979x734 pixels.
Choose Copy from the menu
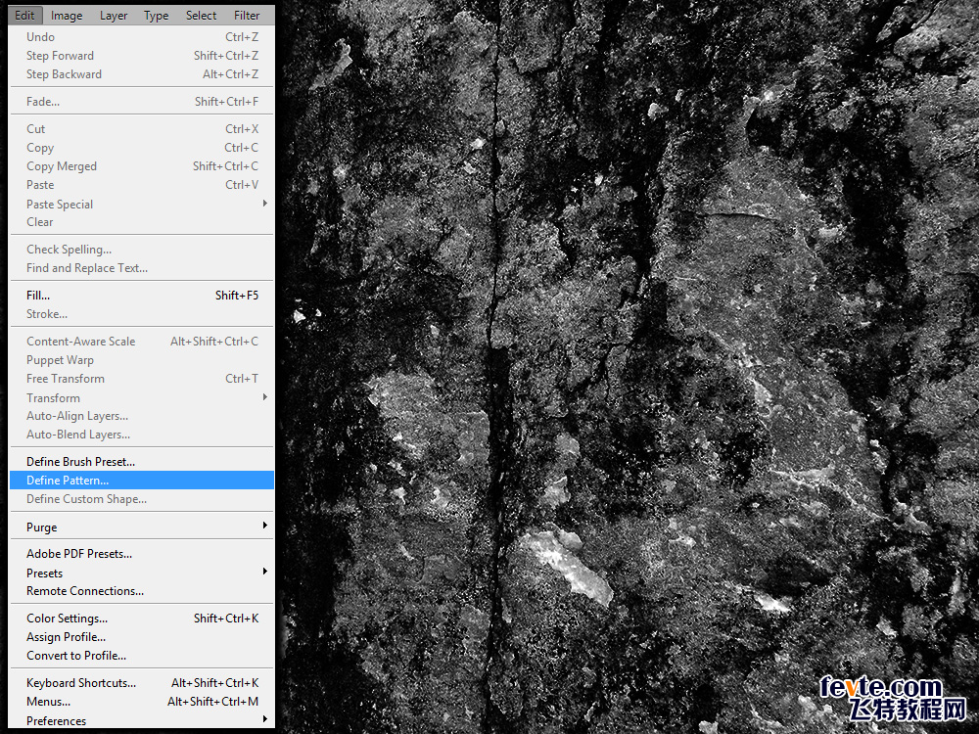(x=142, y=148)
